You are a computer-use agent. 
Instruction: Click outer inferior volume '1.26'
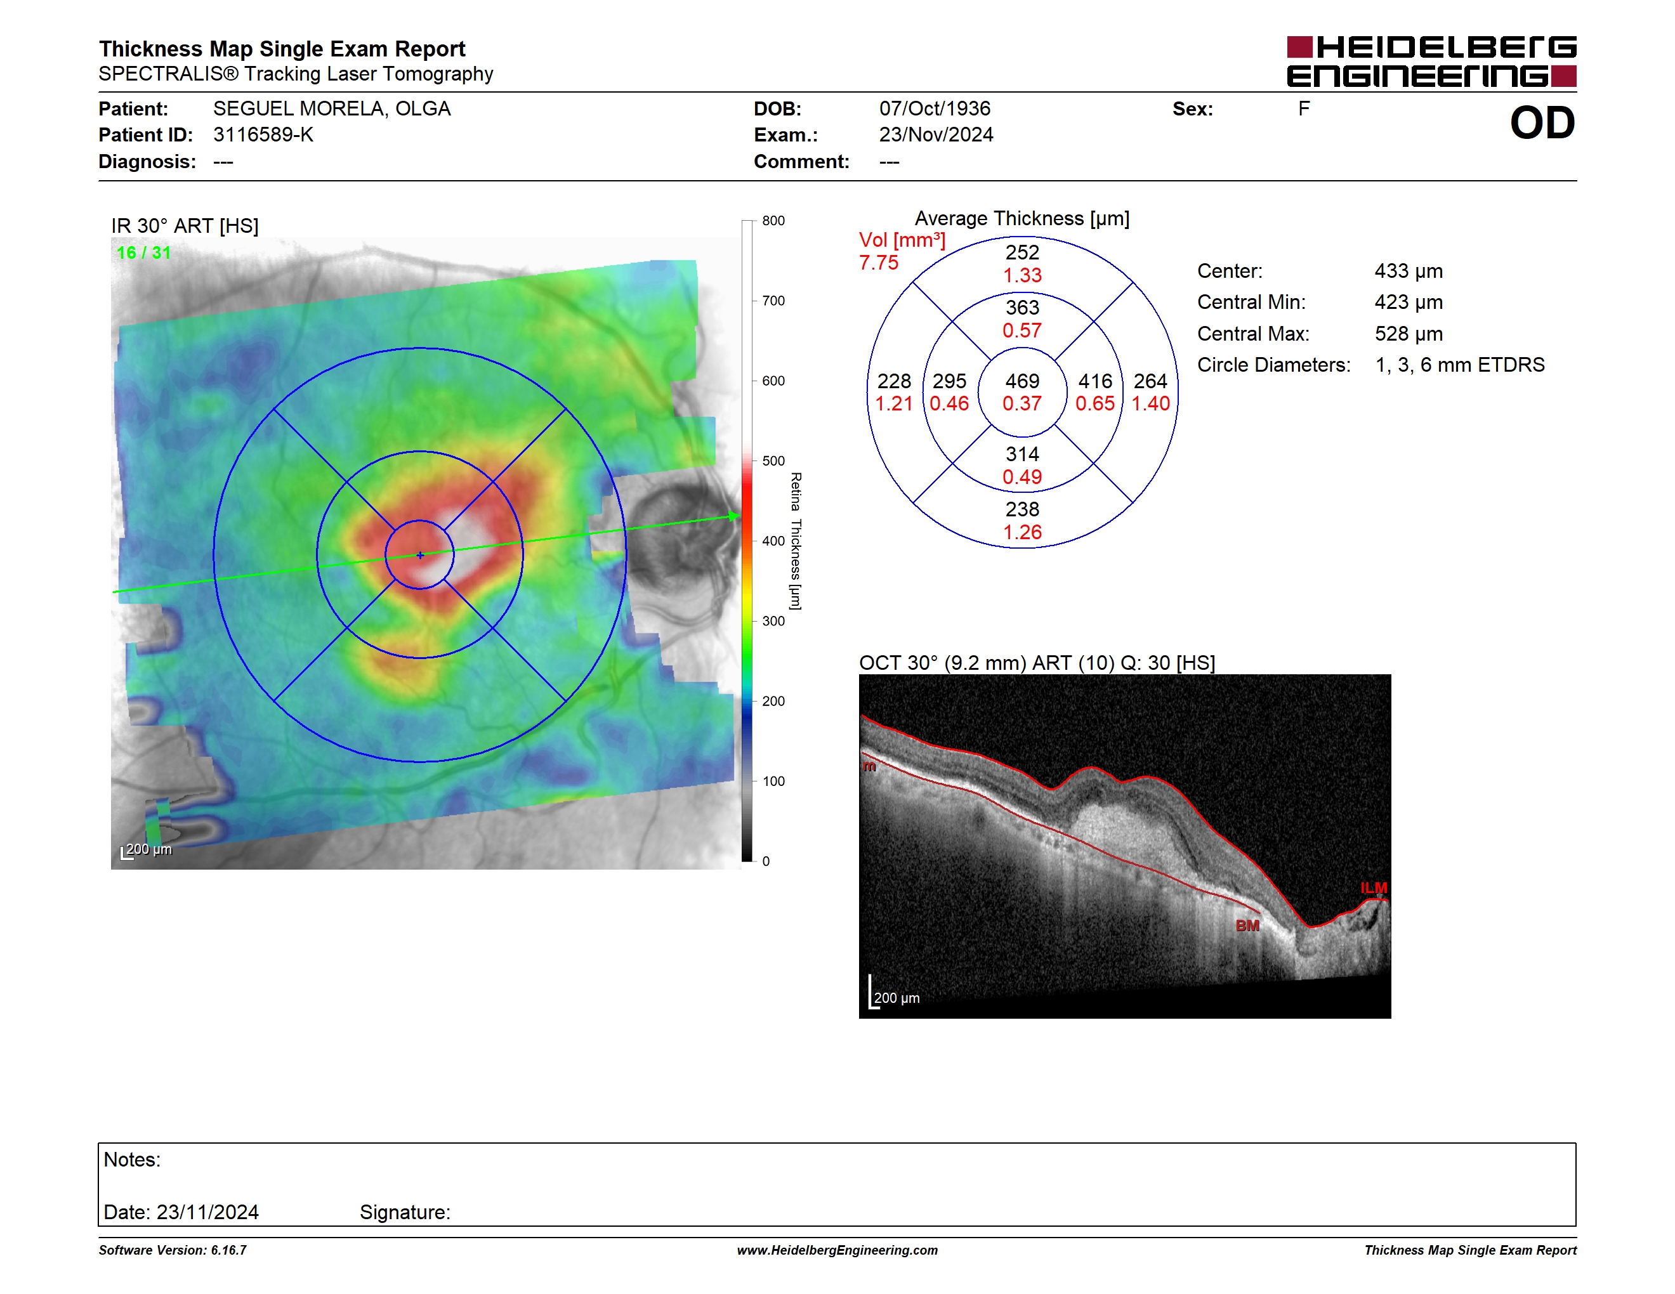[1022, 532]
